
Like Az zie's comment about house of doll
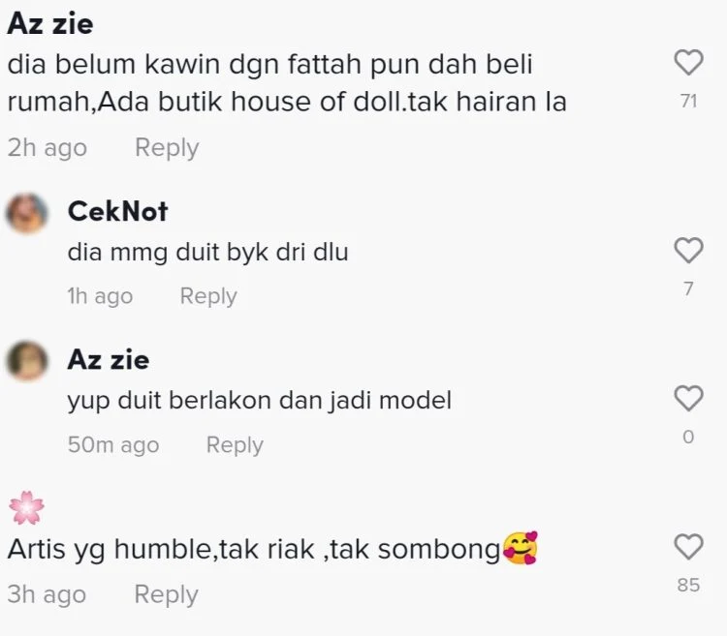[x=688, y=62]
